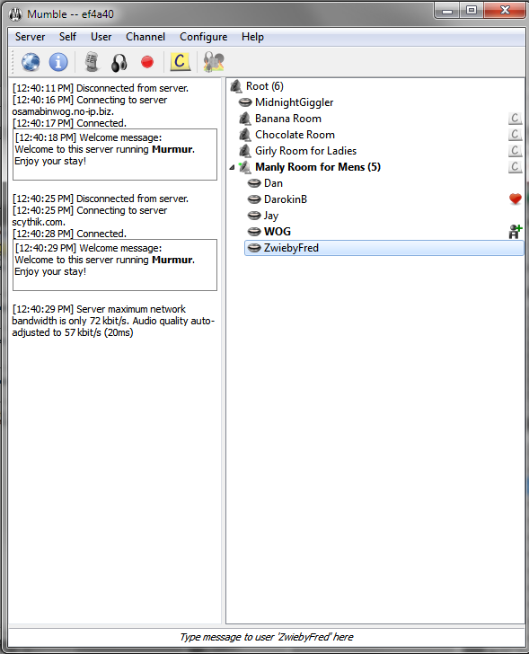Screen dimensions: 529x654
Task: Open the Channel menu
Action: [x=145, y=37]
